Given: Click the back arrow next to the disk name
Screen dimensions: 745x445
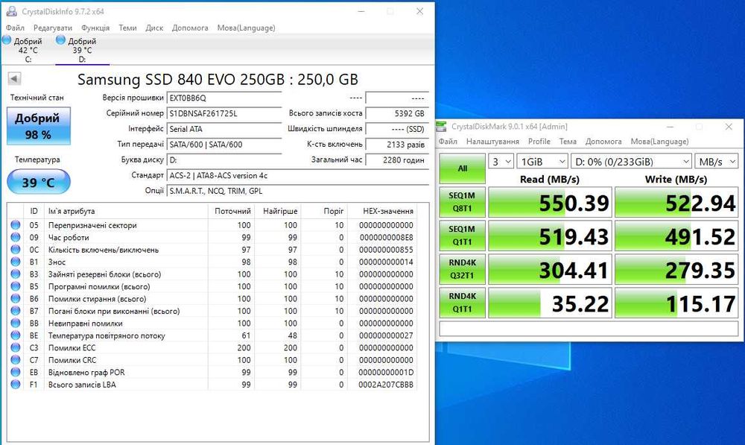Looking at the screenshot, I should (15, 78).
